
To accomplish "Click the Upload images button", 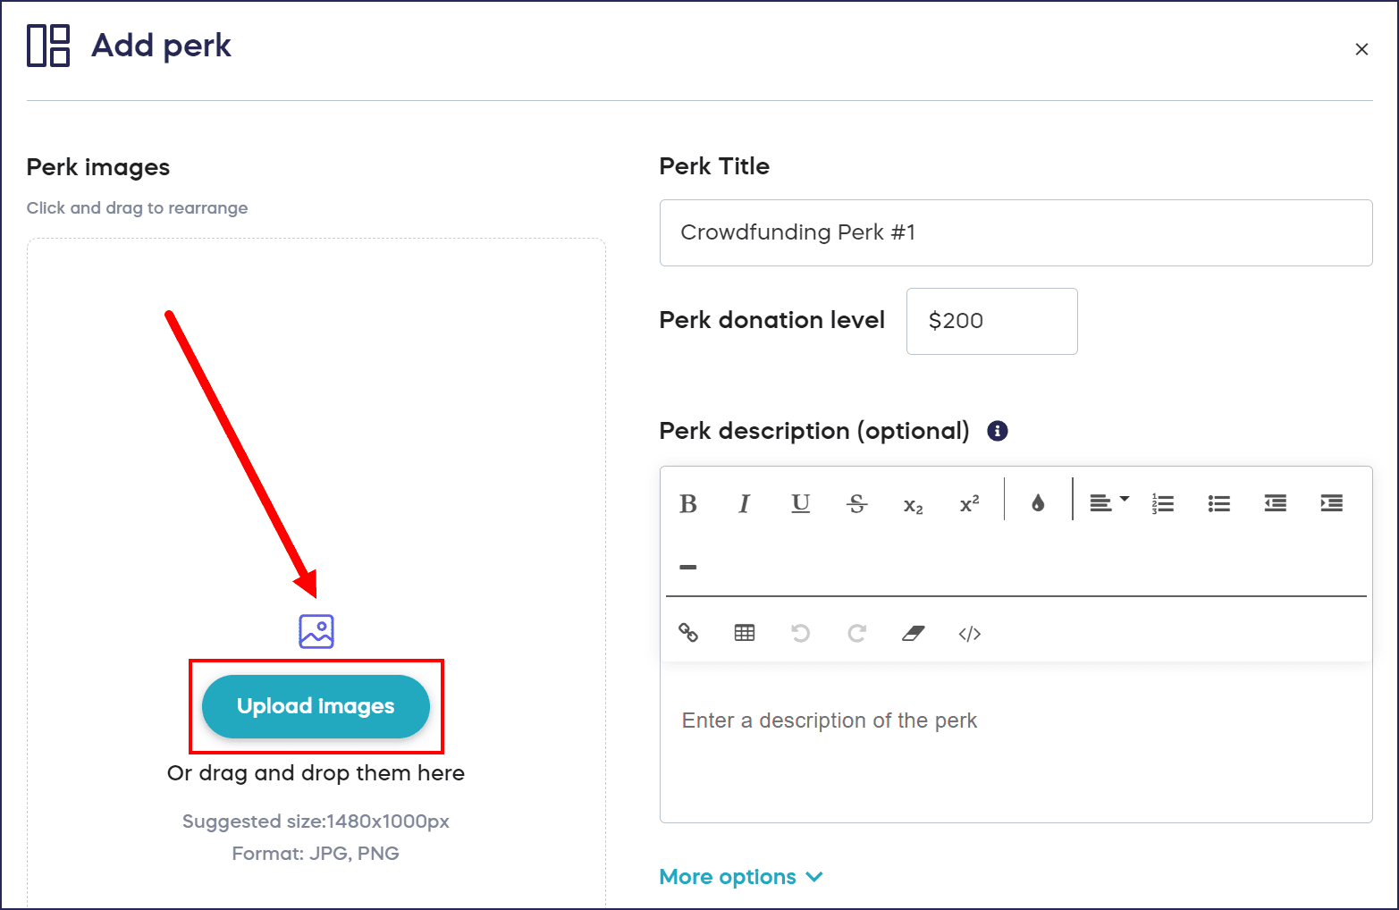I will pos(316,706).
